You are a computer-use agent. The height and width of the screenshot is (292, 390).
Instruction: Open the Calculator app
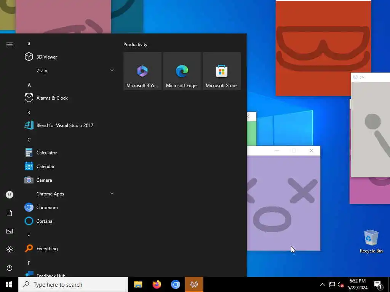69,153
